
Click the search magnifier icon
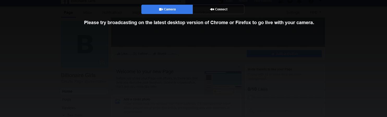180,1
